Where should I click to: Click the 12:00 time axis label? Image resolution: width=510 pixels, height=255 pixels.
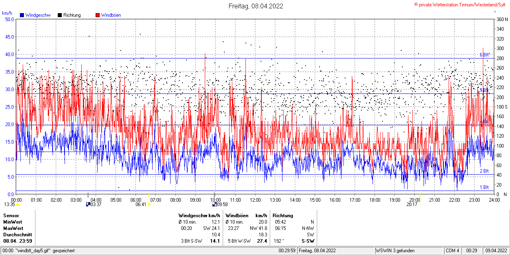click(255, 200)
